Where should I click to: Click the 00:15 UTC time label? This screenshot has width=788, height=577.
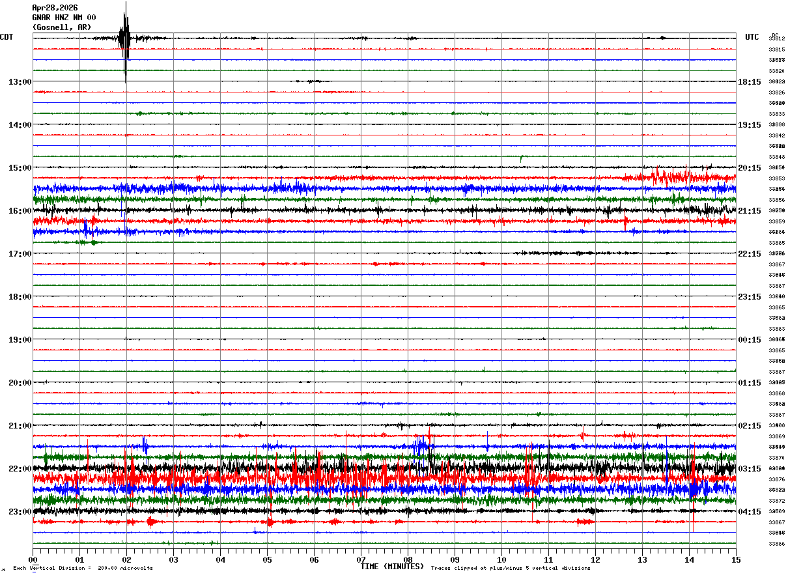click(750, 340)
